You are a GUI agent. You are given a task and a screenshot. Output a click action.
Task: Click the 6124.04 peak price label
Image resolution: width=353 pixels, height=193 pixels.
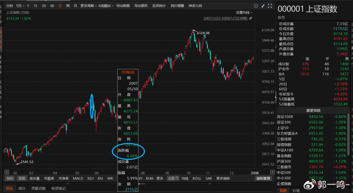click(x=203, y=33)
